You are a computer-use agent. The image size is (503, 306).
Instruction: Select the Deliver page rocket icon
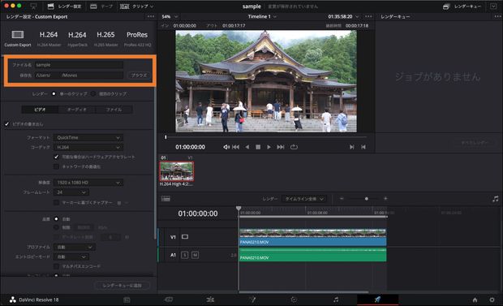point(377,300)
